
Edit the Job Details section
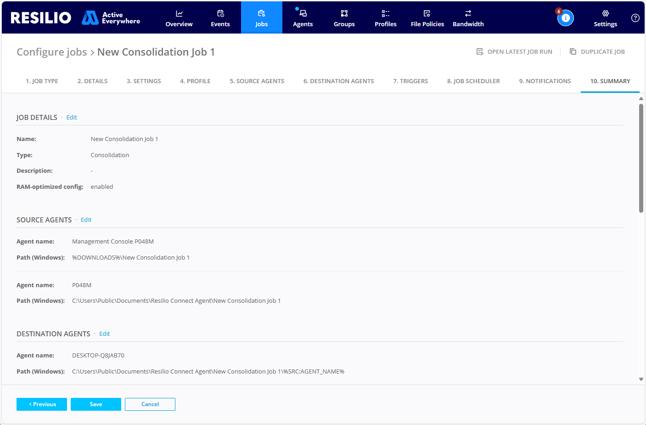[x=71, y=117]
